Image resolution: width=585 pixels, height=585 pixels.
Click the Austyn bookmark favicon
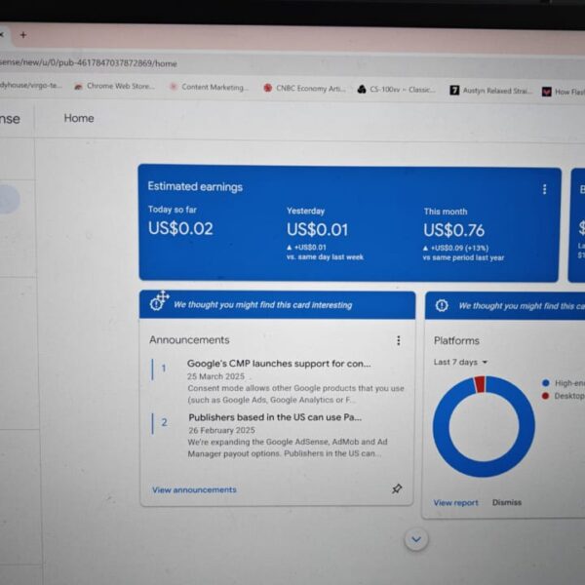click(x=454, y=91)
